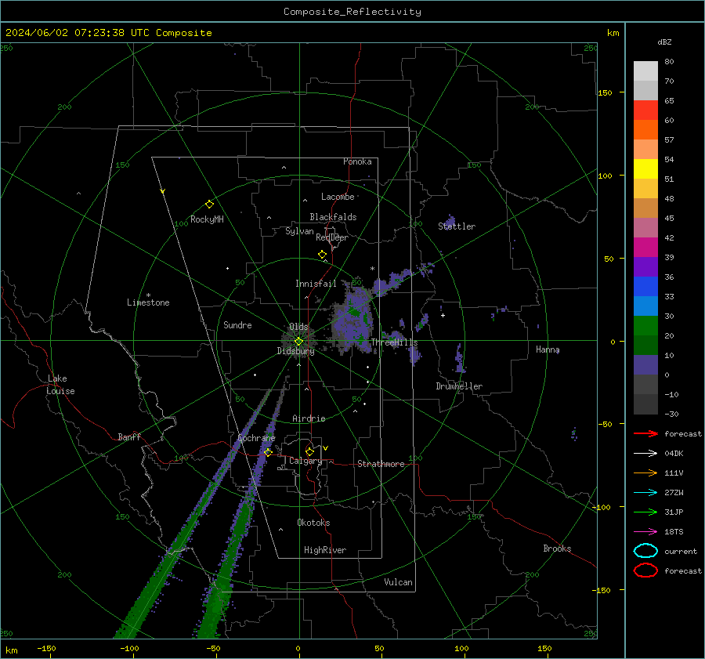Click the cyan 27ZW arrow icon

click(645, 493)
